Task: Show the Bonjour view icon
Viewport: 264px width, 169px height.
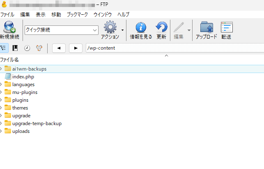Action: pyautogui.click(x=39, y=48)
